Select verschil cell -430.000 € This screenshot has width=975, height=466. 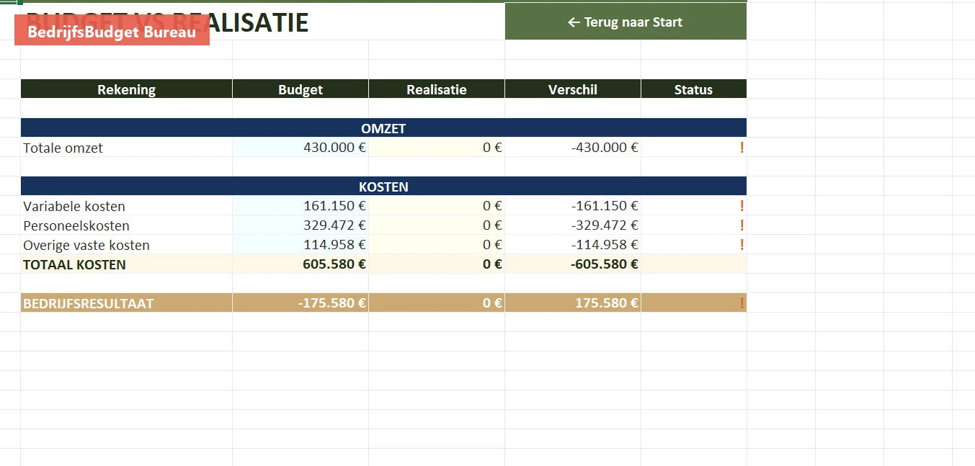click(573, 148)
